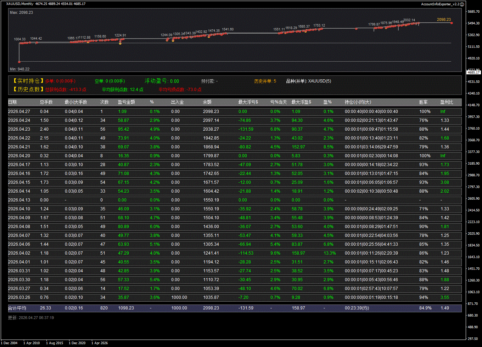Click the 胜率 column header
The height and width of the screenshot is (347, 482).
coord(423,102)
